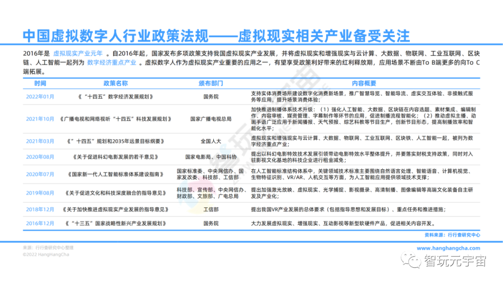
Task: Click policy “十三五”国家战略性新兴产业发展规划
Action: 116,223
